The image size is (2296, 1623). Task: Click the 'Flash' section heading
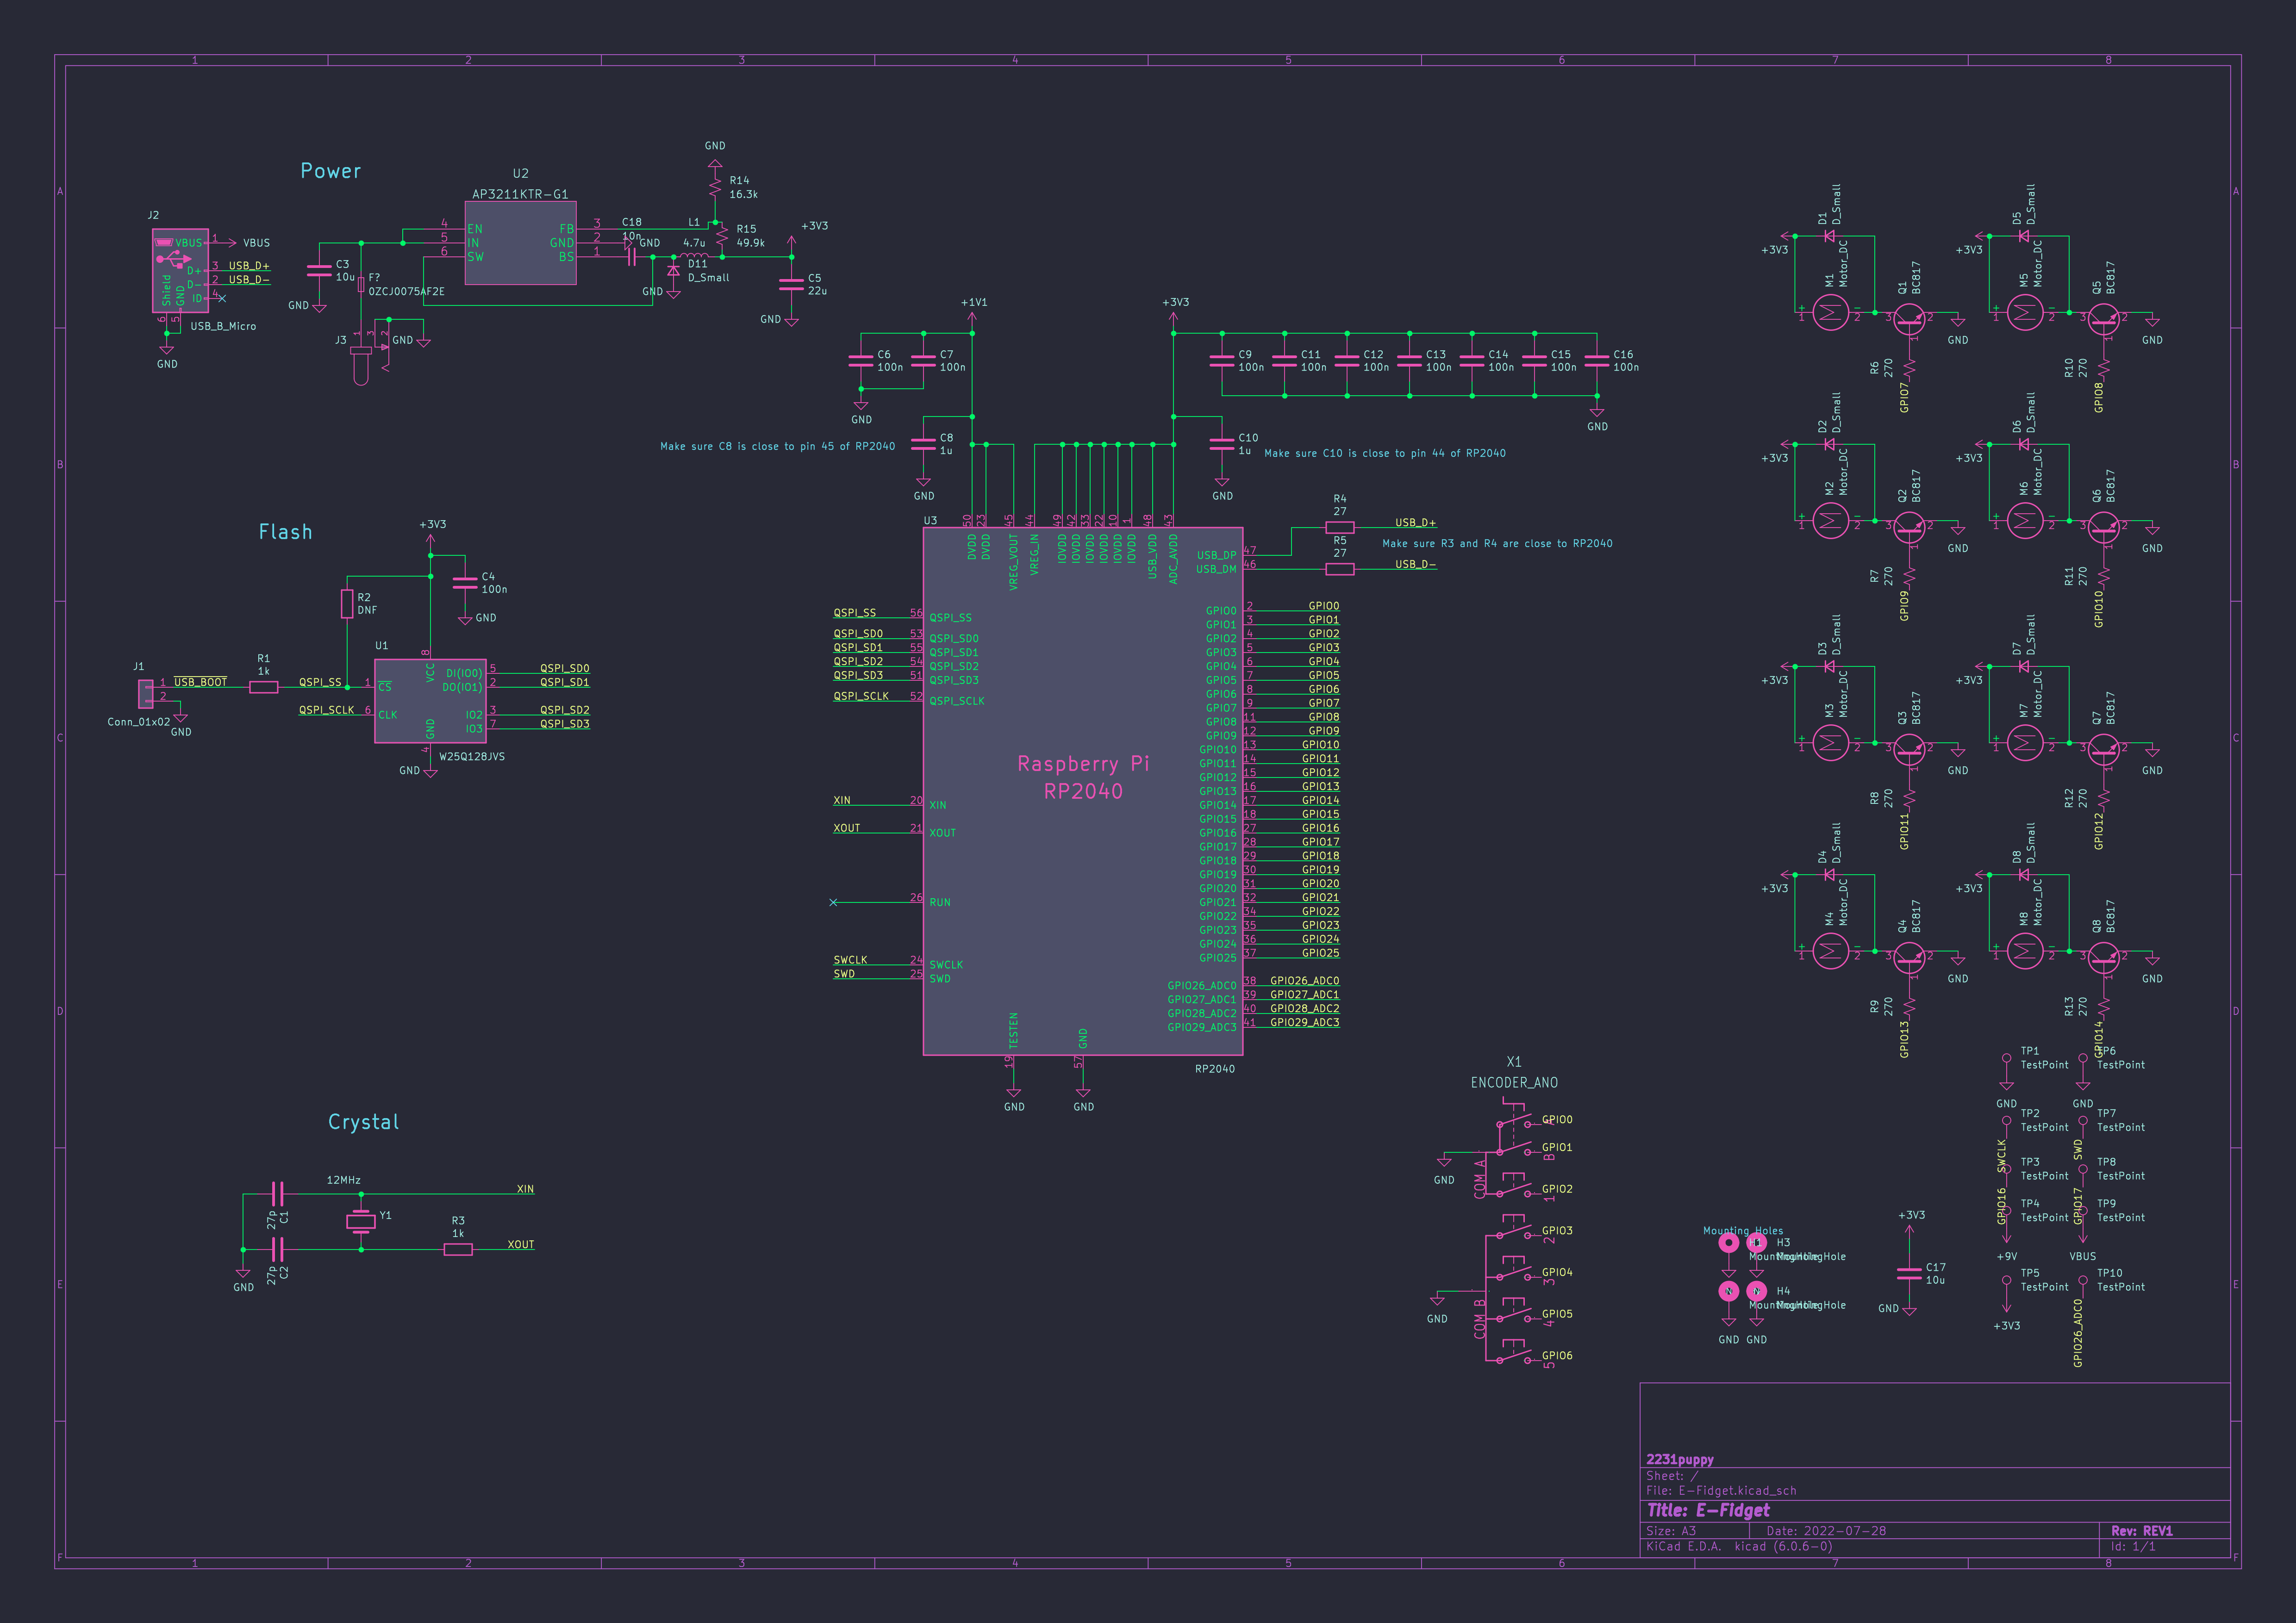(x=286, y=532)
